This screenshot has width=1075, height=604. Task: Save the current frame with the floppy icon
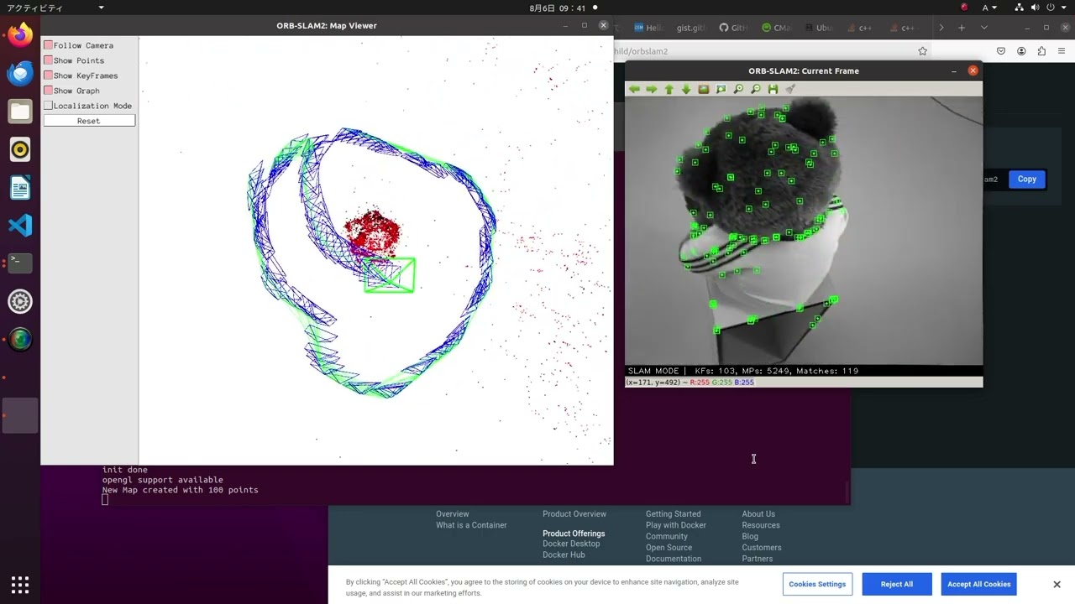click(x=773, y=89)
